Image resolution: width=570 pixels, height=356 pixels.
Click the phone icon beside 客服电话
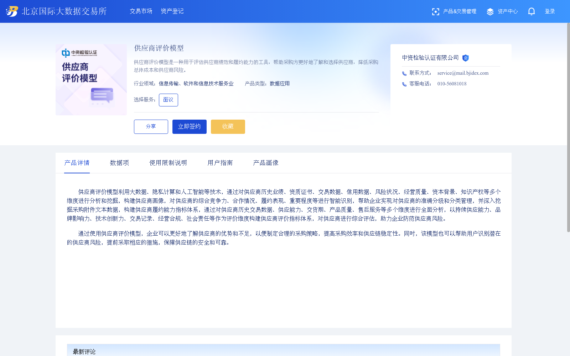point(404,84)
